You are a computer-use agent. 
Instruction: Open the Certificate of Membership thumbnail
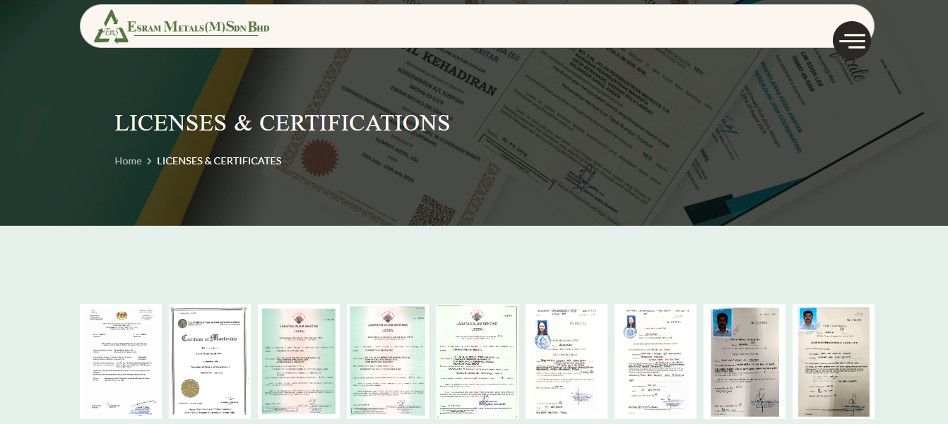[x=209, y=361]
